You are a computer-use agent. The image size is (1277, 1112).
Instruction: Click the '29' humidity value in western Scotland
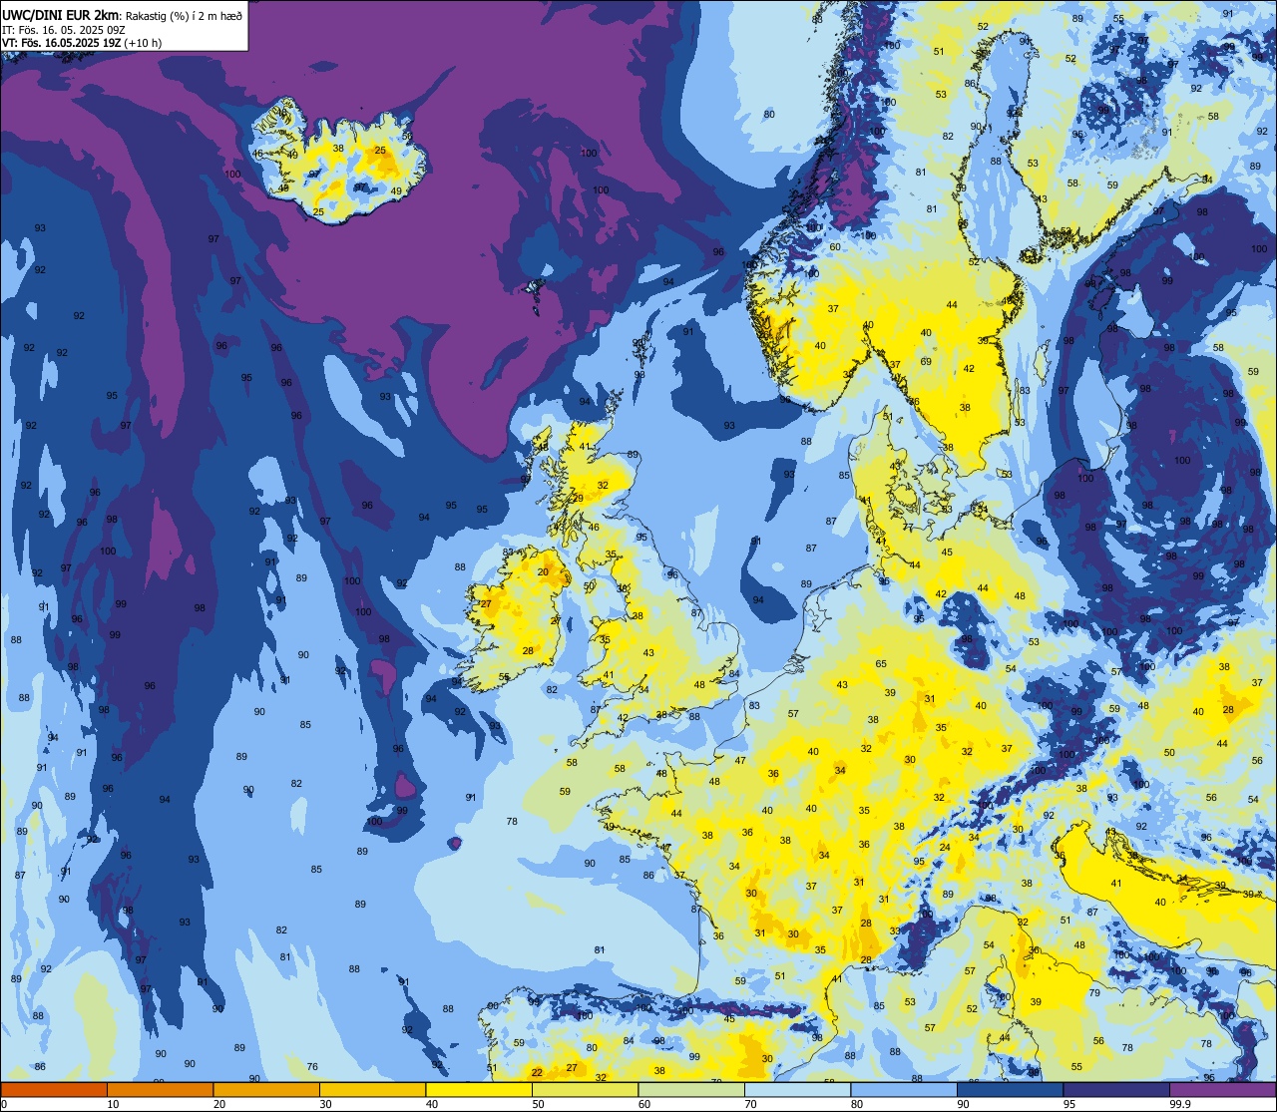[578, 500]
